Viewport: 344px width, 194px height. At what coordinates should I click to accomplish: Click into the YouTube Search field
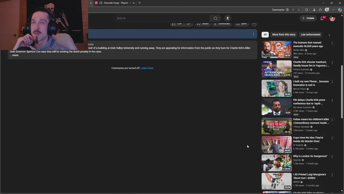(162, 18)
